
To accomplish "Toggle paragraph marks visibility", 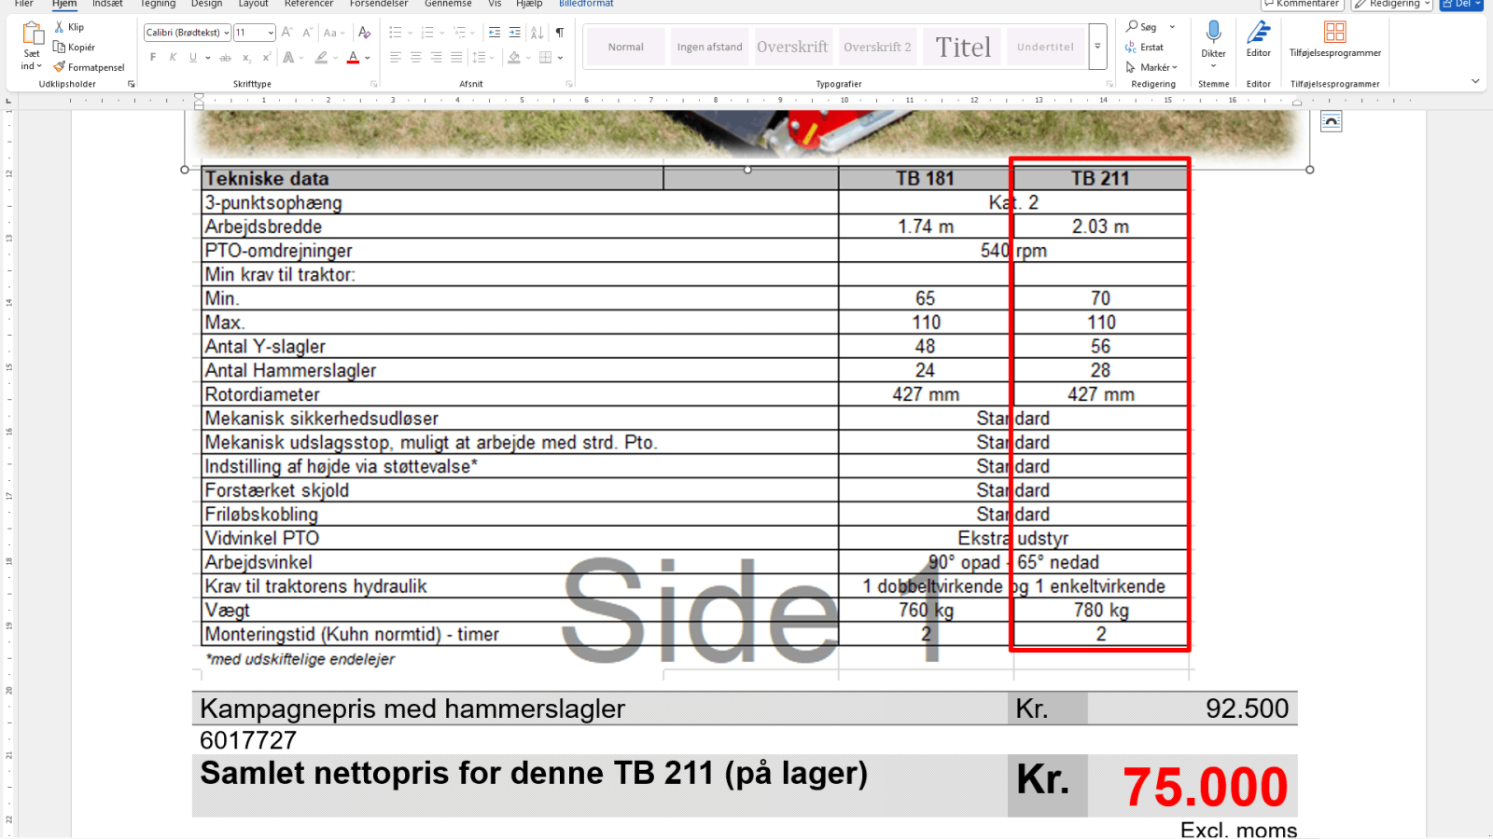I will [559, 31].
